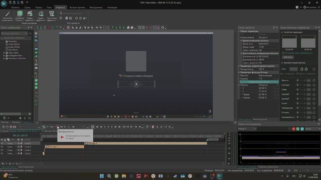
Task: Expand the Quick styles template folder
Action: tap(4, 52)
